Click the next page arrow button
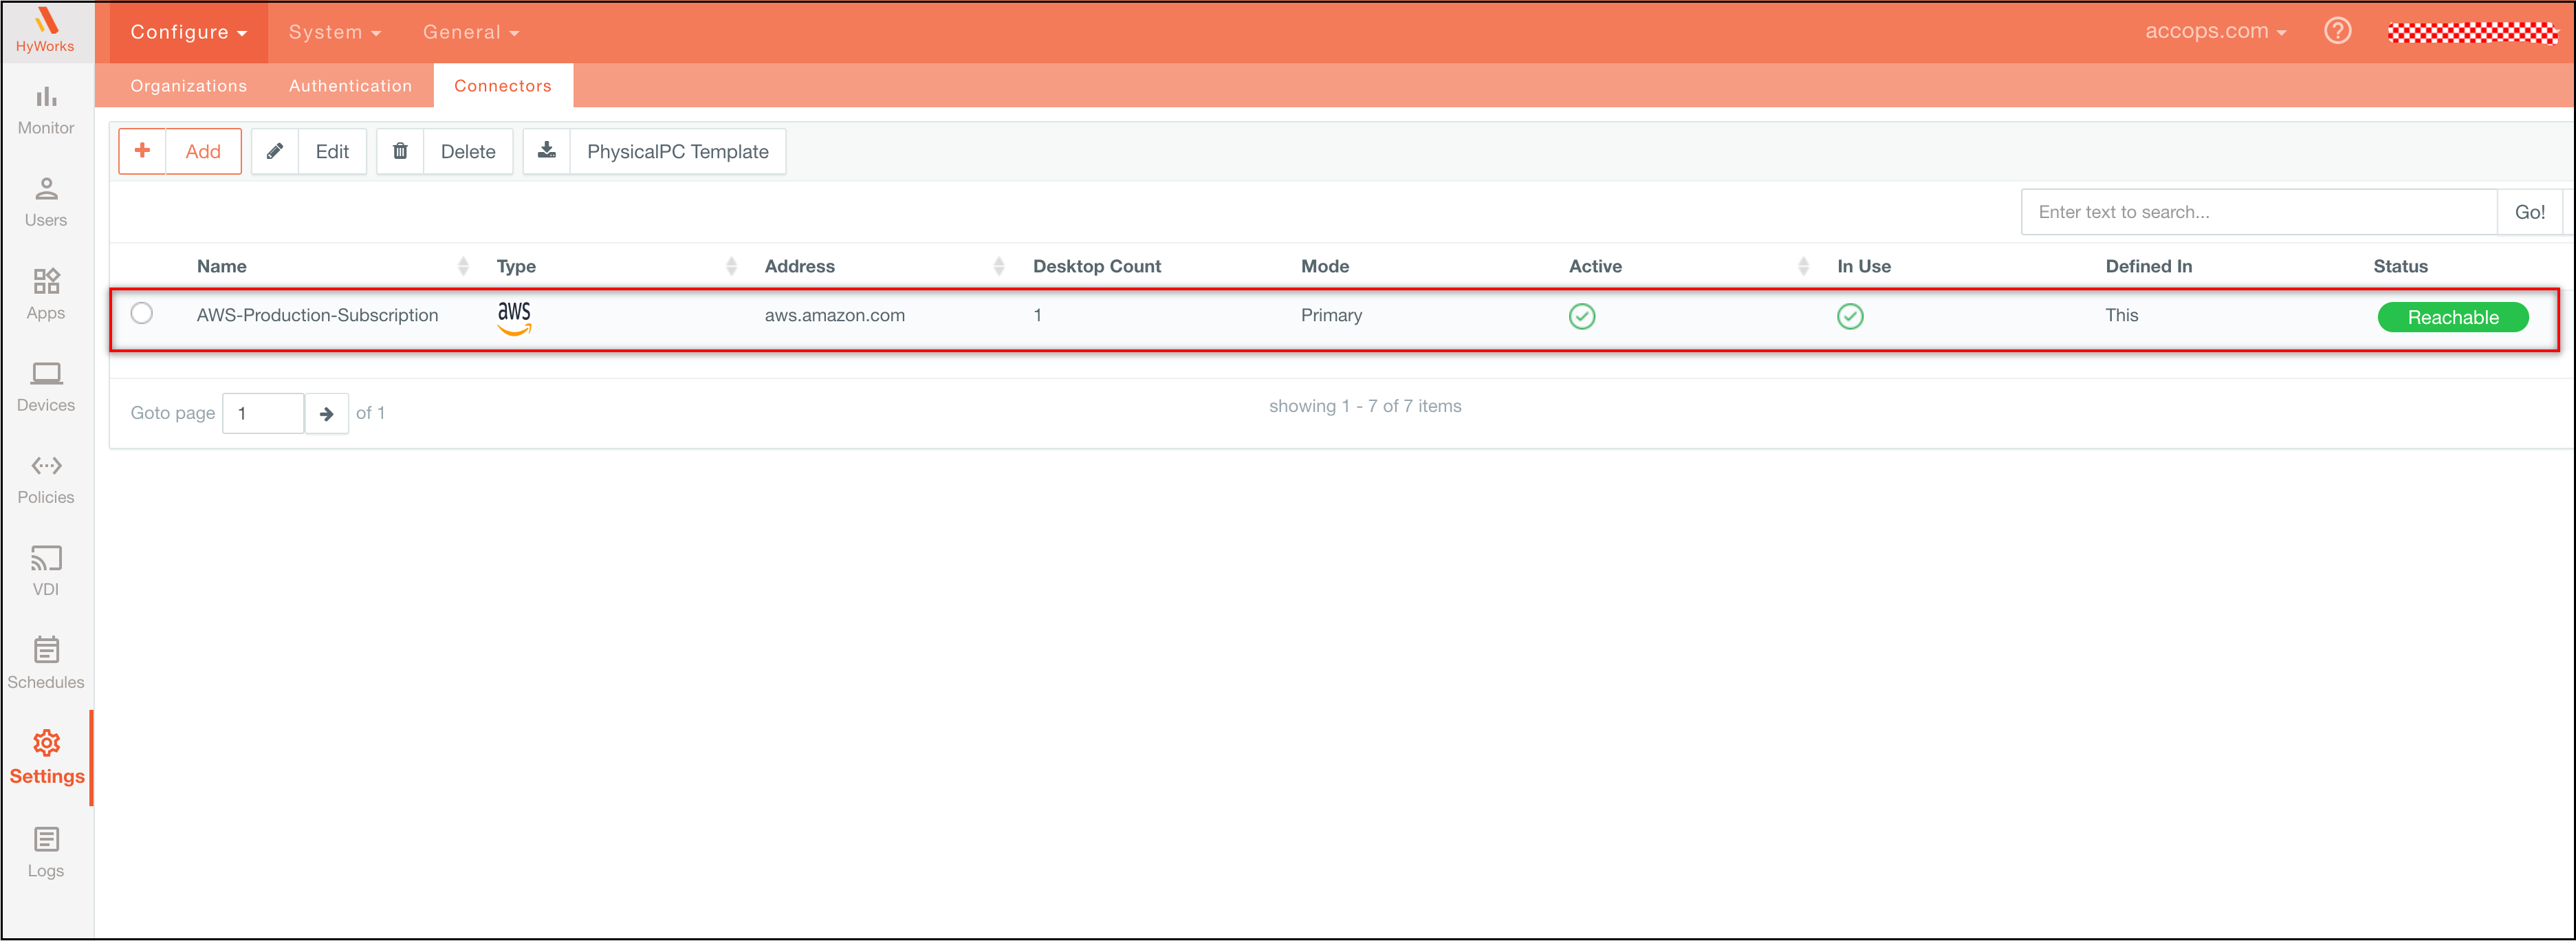 pos(327,413)
